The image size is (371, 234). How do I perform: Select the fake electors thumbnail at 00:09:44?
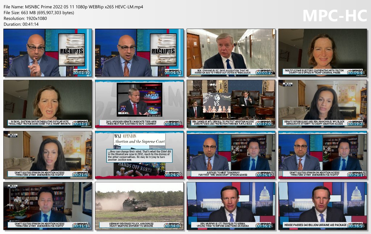(x=322, y=53)
